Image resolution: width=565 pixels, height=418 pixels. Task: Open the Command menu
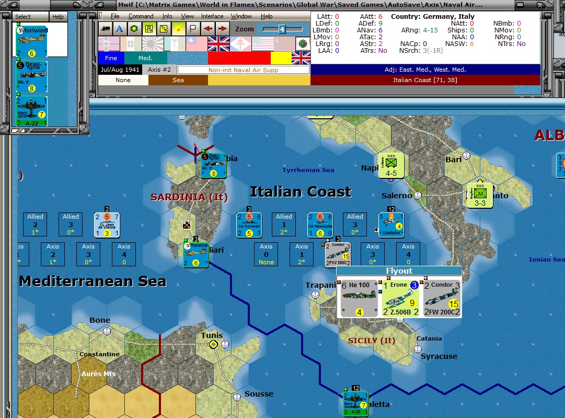141,16
